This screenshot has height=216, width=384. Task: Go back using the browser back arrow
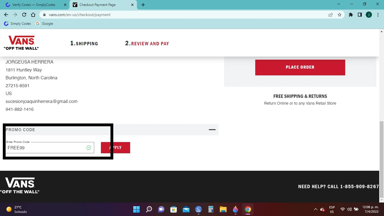[6, 15]
